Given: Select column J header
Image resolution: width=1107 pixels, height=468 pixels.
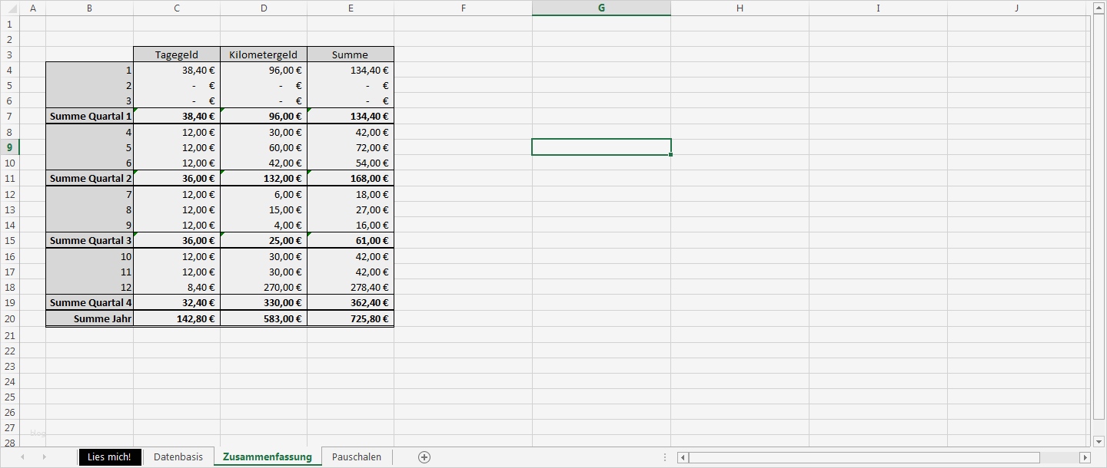Looking at the screenshot, I should tap(1016, 8).
